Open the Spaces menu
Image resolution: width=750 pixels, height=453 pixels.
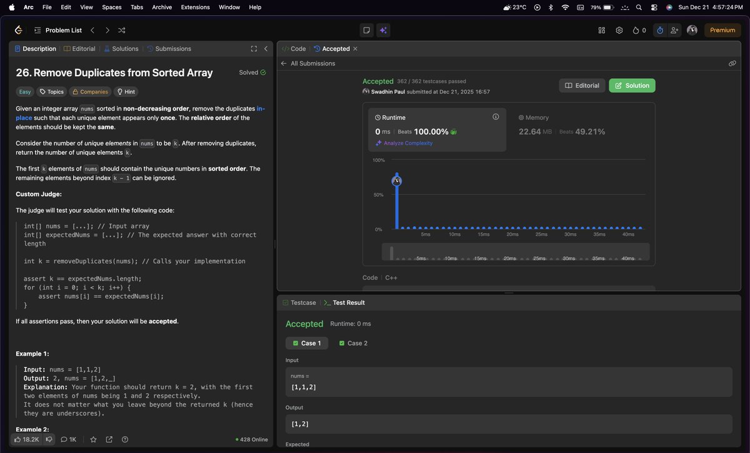pyautogui.click(x=111, y=7)
